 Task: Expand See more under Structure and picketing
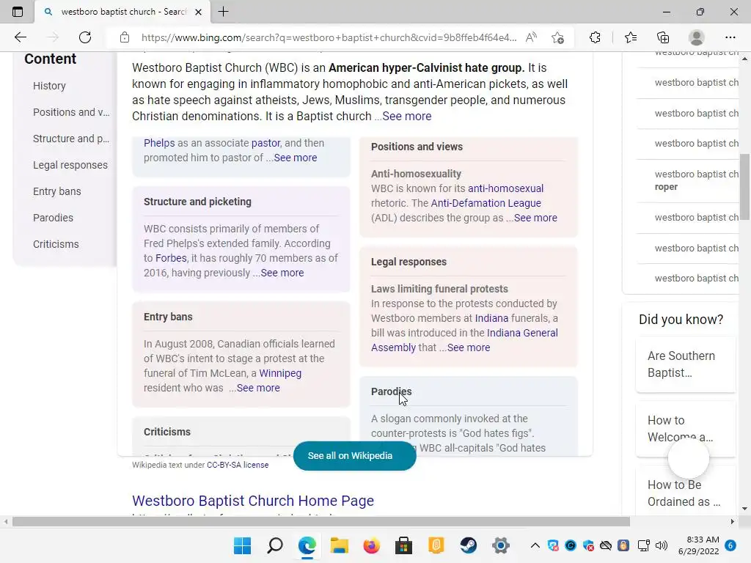click(x=282, y=273)
